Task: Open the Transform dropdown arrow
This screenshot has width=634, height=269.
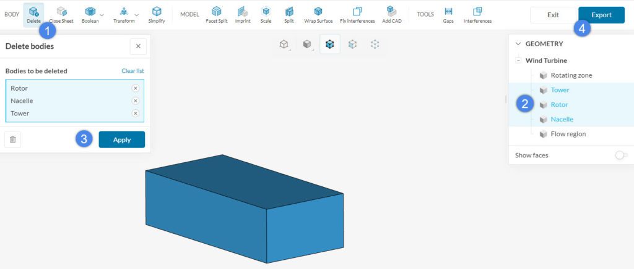Action: 137,15
